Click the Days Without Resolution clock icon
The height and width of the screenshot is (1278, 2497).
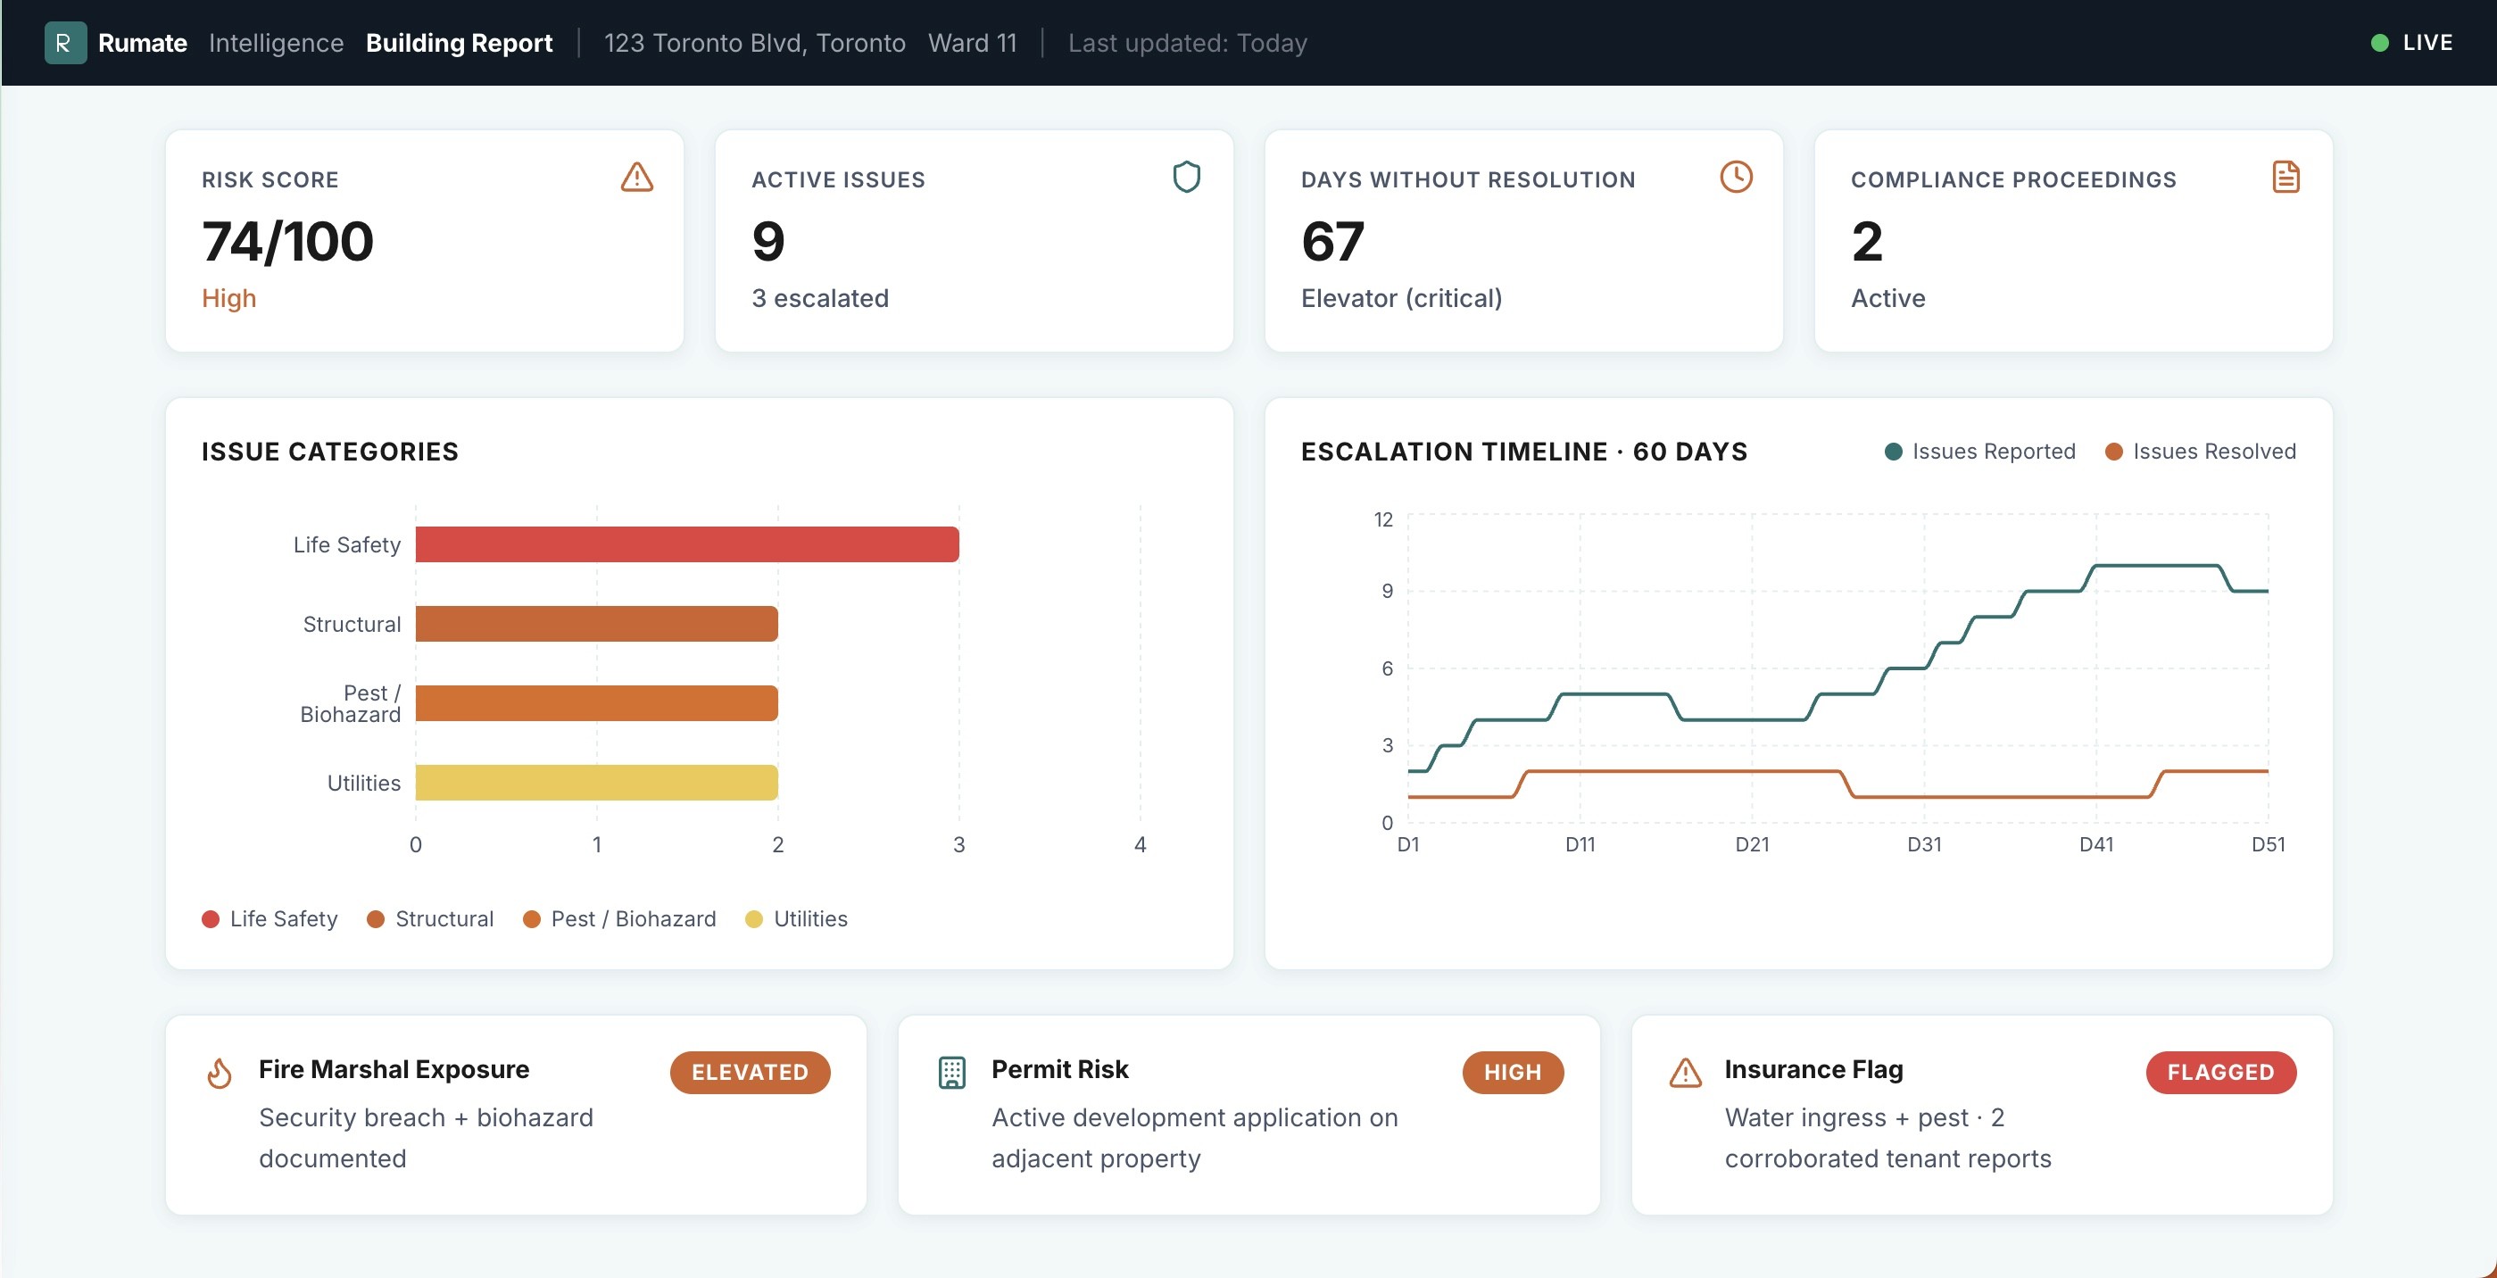point(1735,178)
